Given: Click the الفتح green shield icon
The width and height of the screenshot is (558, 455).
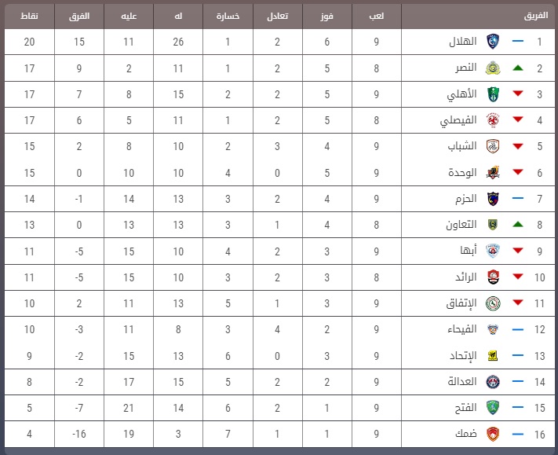Looking at the screenshot, I should (x=493, y=408).
